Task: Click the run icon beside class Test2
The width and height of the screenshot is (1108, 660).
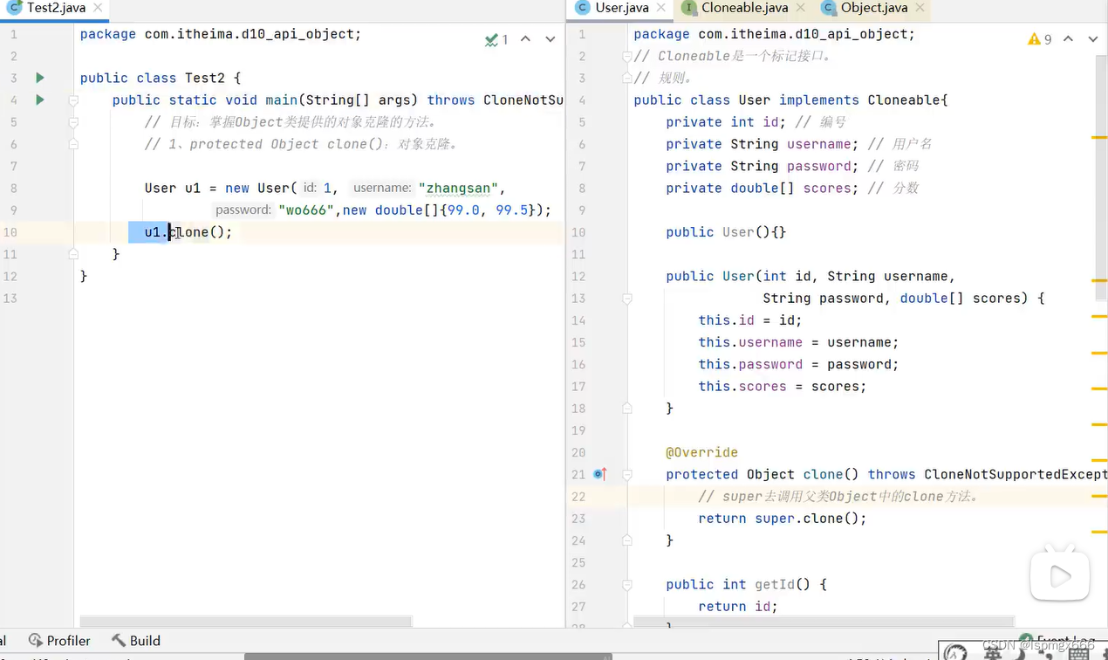Action: 39,78
